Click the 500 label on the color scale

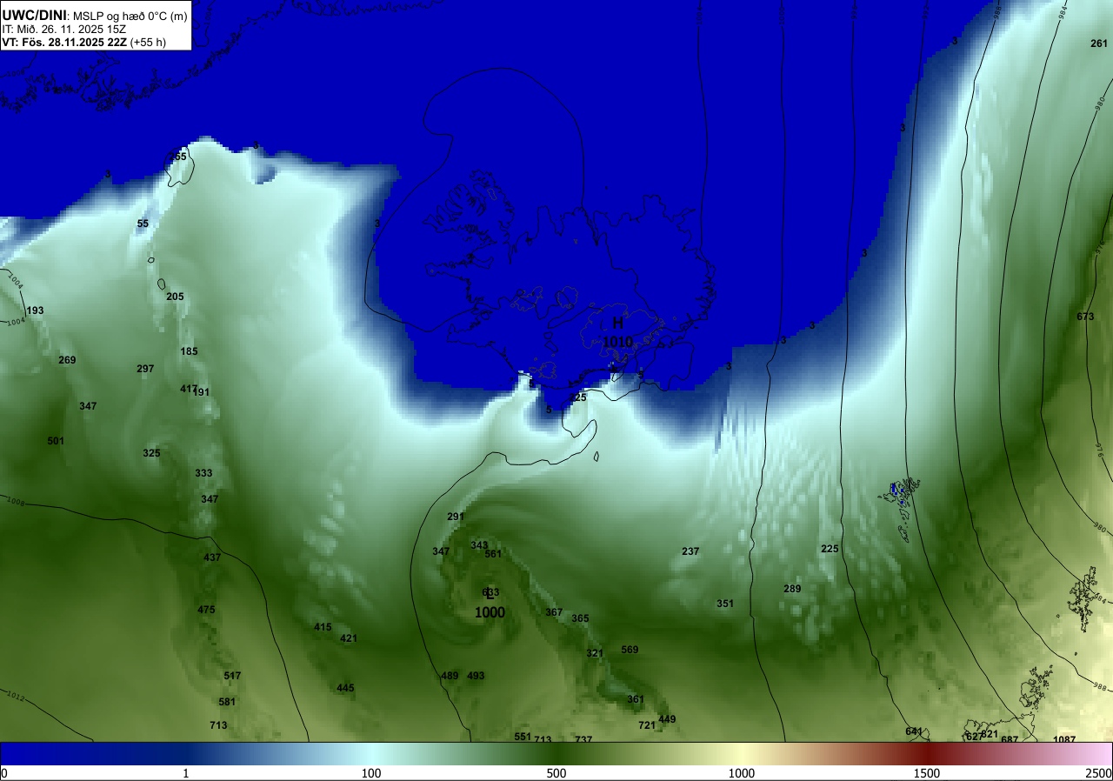pyautogui.click(x=556, y=774)
